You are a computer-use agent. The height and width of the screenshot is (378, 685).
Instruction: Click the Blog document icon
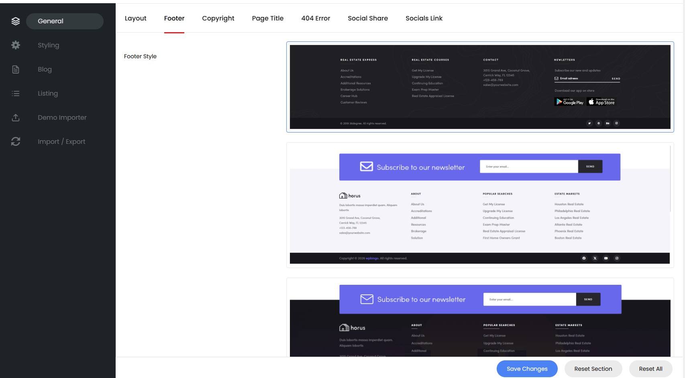[x=16, y=69]
